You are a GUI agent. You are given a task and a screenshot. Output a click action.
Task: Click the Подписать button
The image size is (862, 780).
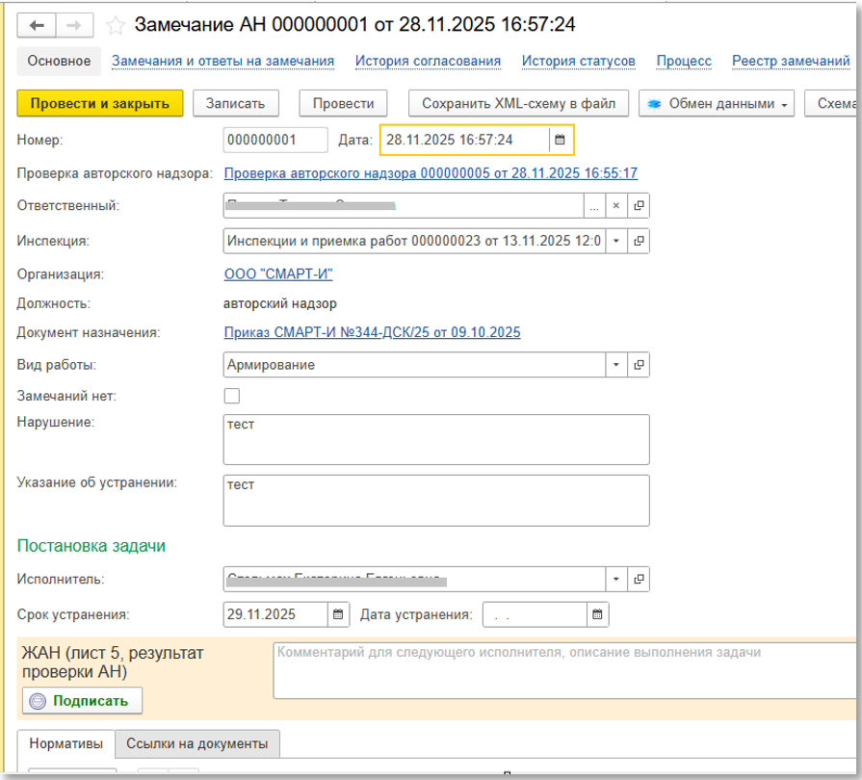point(82,701)
